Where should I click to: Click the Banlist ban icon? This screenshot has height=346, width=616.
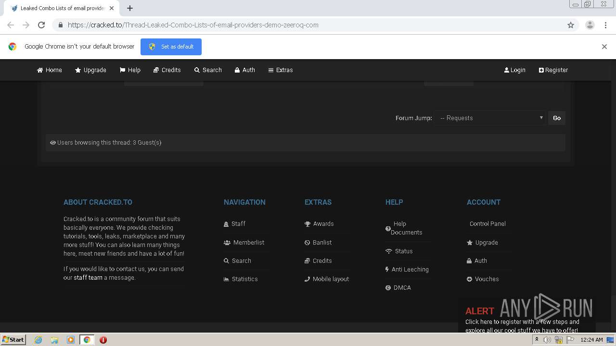click(307, 243)
